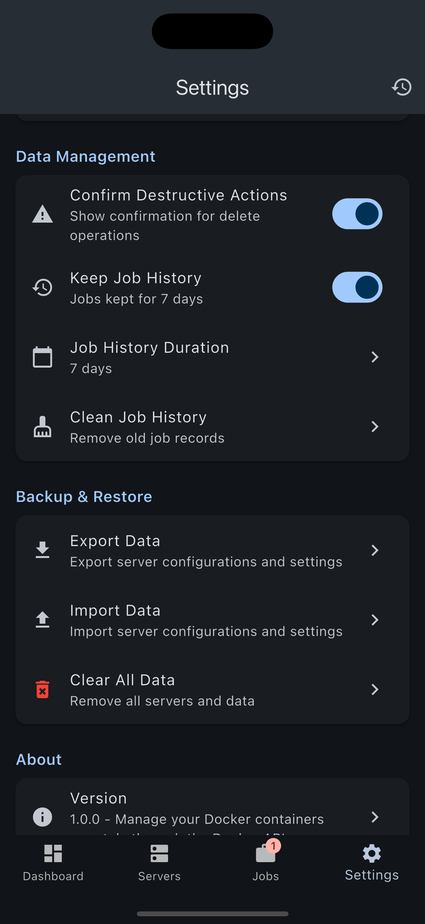
Task: Expand Job History Duration chevron
Action: coord(375,357)
